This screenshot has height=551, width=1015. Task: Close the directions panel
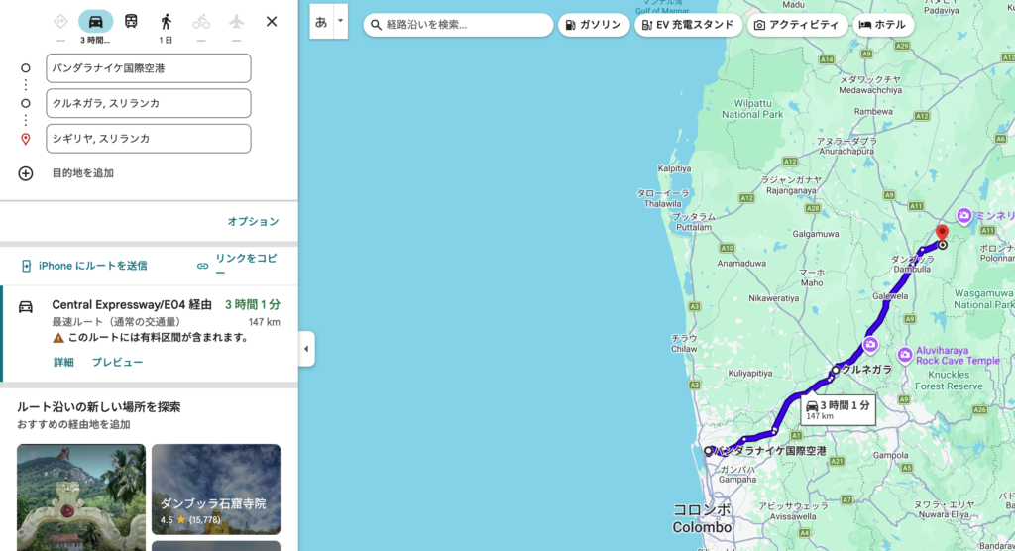click(272, 22)
